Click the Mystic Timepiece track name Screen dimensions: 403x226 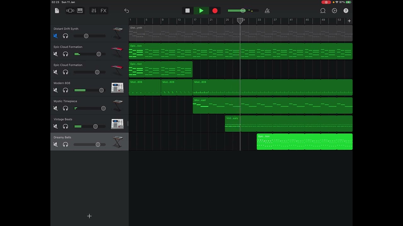[x=65, y=101]
